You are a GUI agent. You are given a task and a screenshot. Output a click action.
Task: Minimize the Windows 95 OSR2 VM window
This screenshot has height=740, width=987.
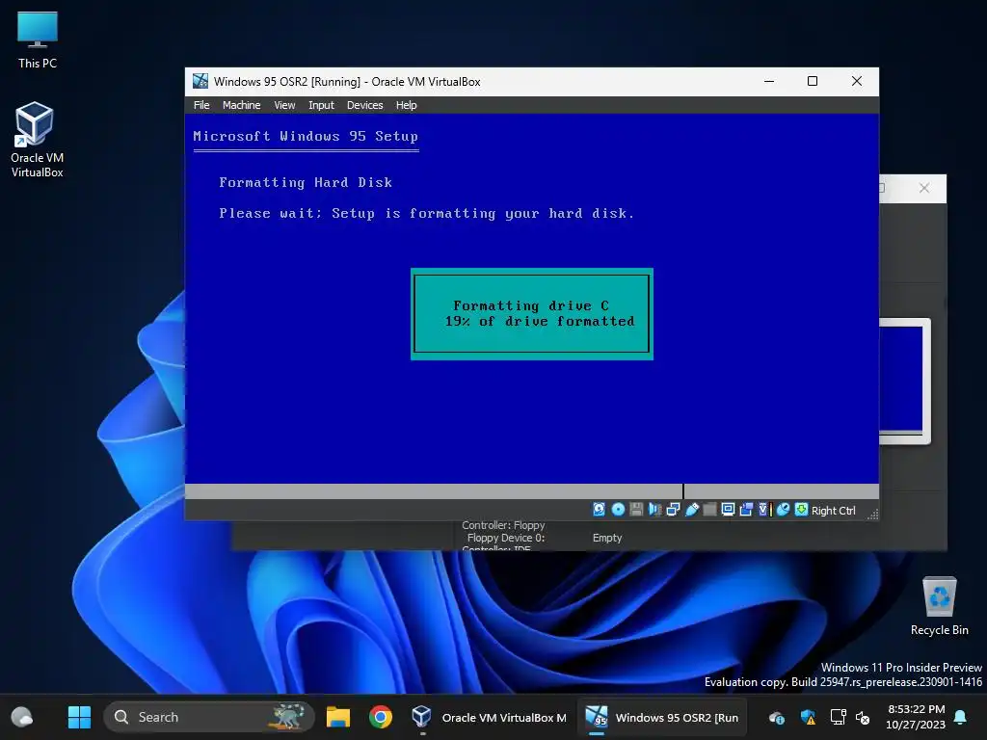769,81
